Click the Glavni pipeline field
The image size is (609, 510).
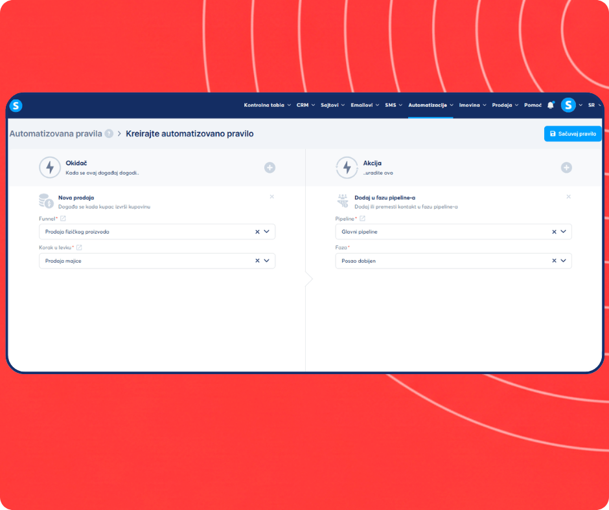pos(454,232)
